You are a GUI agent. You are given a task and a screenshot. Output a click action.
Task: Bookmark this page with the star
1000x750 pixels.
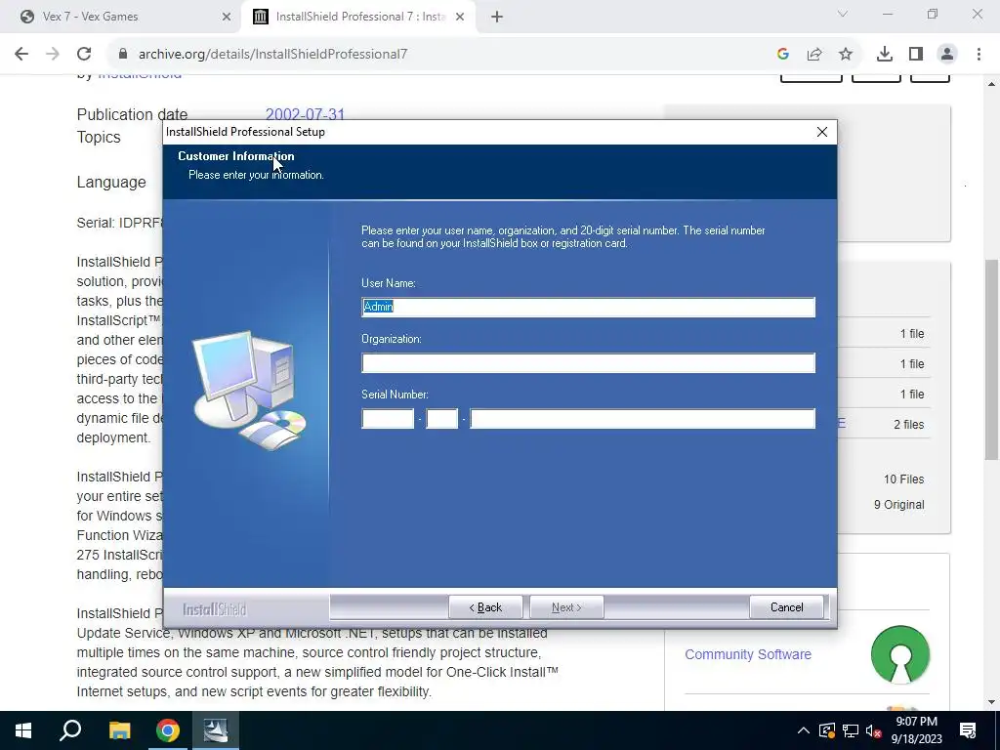pos(846,55)
